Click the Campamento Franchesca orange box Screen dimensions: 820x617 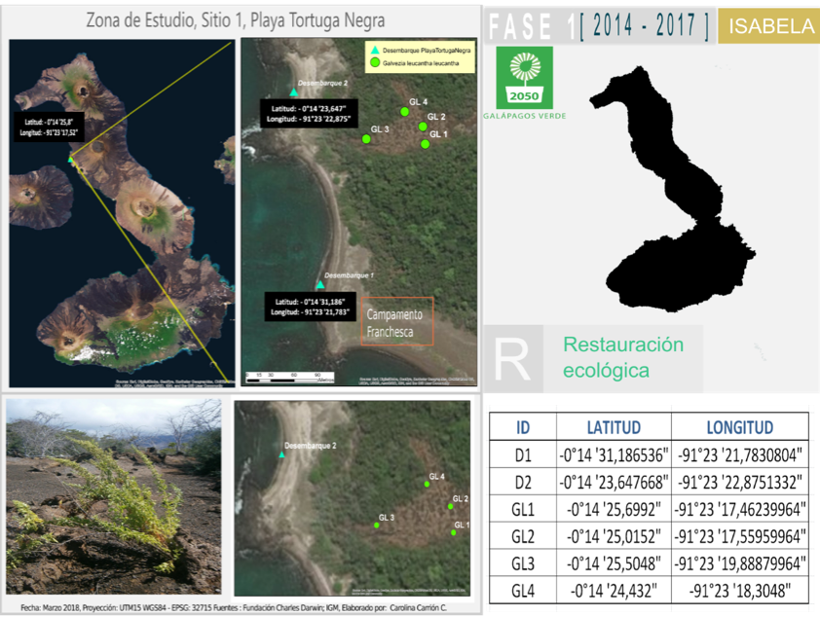pos(396,321)
